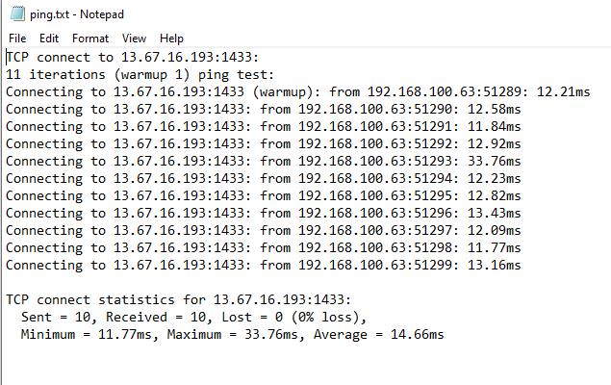Place cursor on the 13.16ms line
Screen dimensions: 611x385
[x=264, y=265]
